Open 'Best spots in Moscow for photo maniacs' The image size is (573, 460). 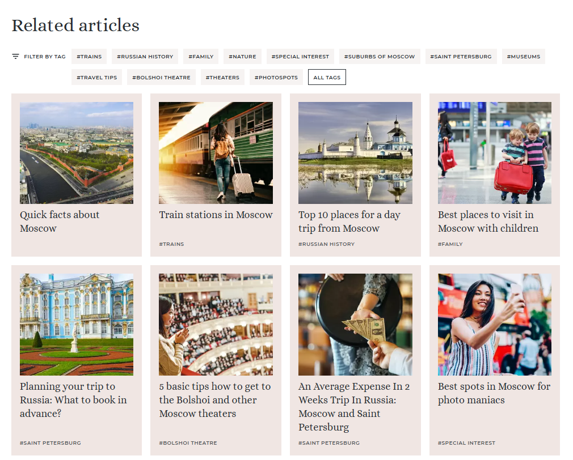tap(494, 393)
